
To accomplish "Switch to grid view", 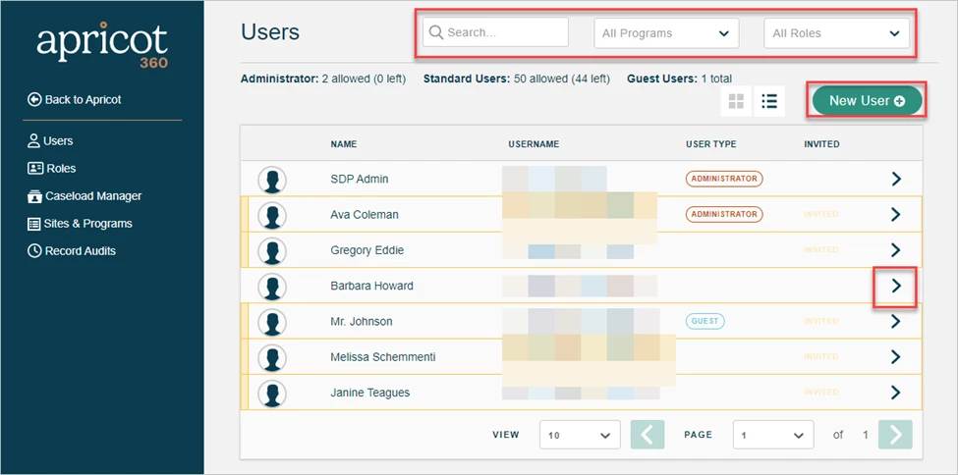I will (736, 101).
